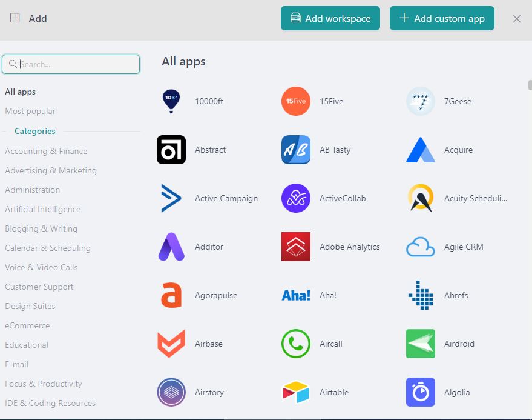The width and height of the screenshot is (532, 420).
Task: Pick the Airbase orange logo
Action: pos(171,344)
